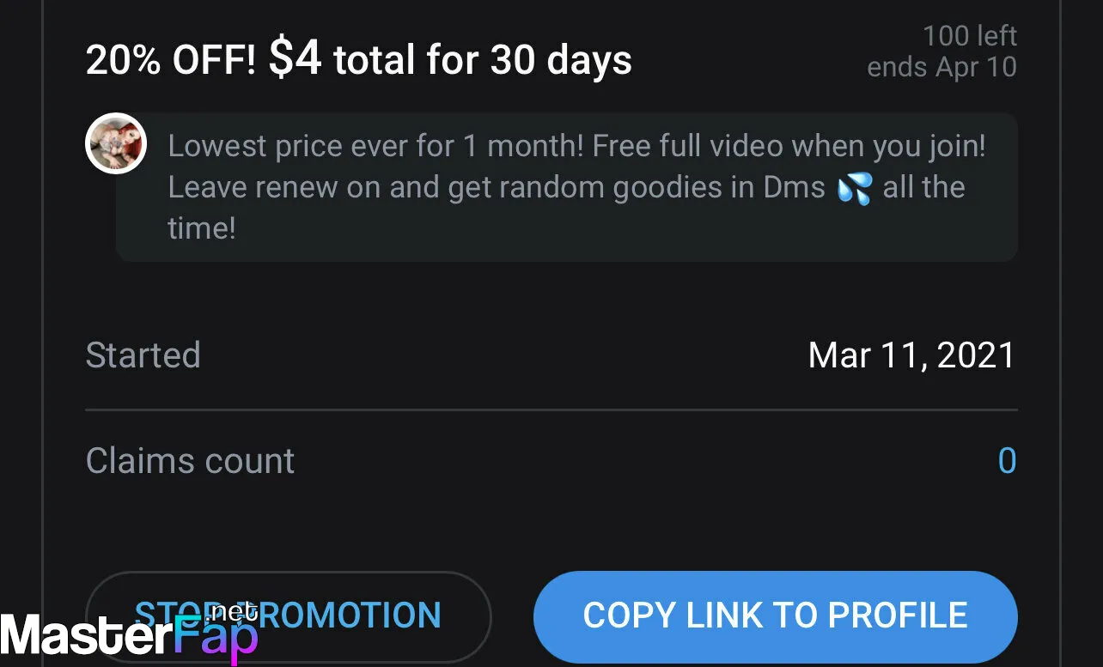Click the '.net' badge on the watermark
1103x667 pixels.
click(x=234, y=613)
